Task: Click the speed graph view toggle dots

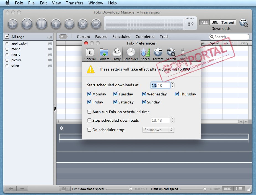Action: coord(190,24)
